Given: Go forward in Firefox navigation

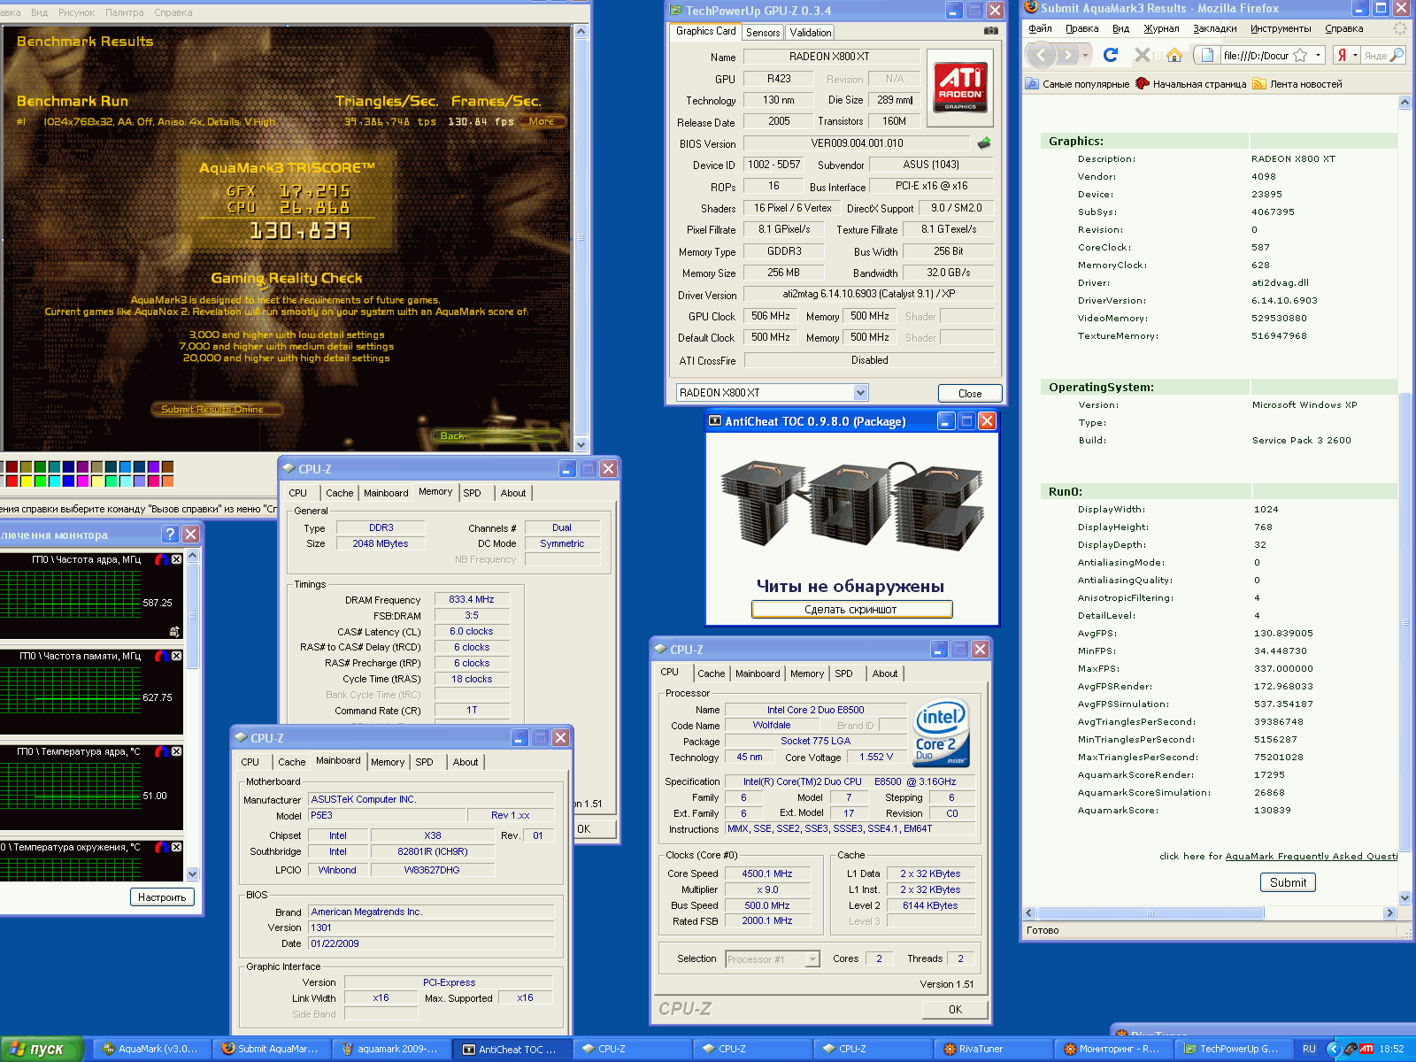Looking at the screenshot, I should click(x=1068, y=55).
